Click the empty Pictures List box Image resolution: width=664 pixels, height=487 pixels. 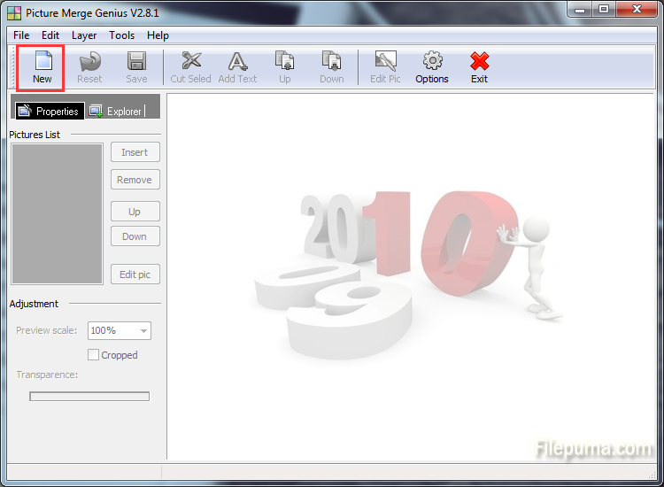click(x=57, y=213)
